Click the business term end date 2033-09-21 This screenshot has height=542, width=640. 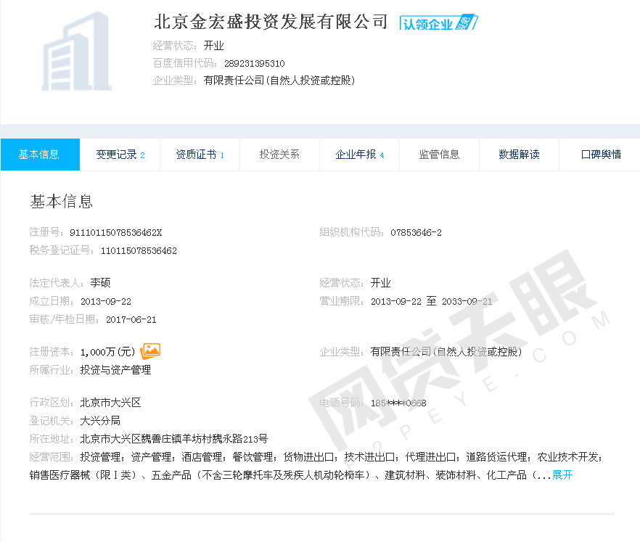coord(467,302)
